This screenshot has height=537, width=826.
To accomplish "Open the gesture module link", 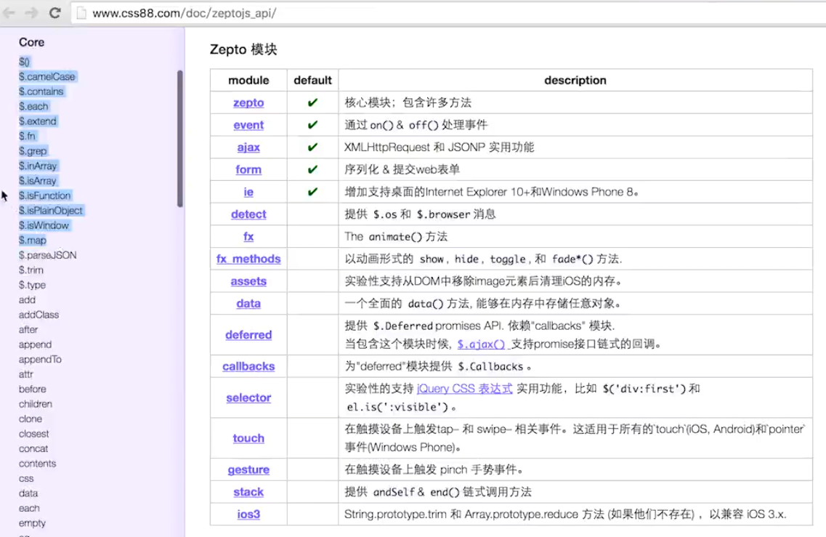I will point(248,469).
